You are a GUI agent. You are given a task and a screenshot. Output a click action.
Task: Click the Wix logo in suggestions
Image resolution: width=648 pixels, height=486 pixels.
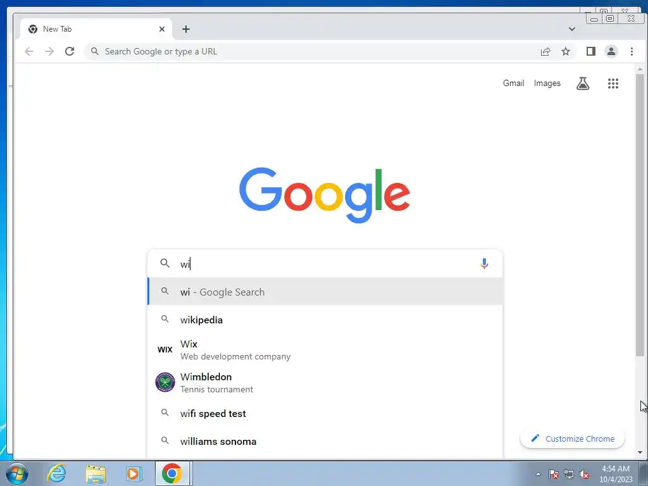click(x=165, y=349)
